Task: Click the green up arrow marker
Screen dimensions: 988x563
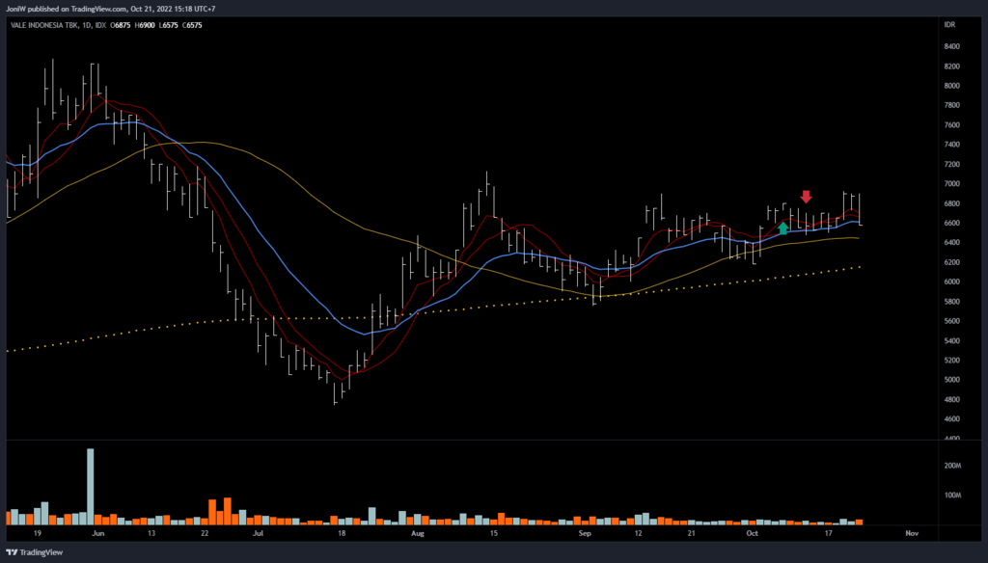Action: [x=783, y=228]
